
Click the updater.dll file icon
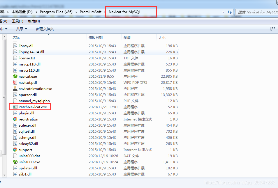coord(15,168)
